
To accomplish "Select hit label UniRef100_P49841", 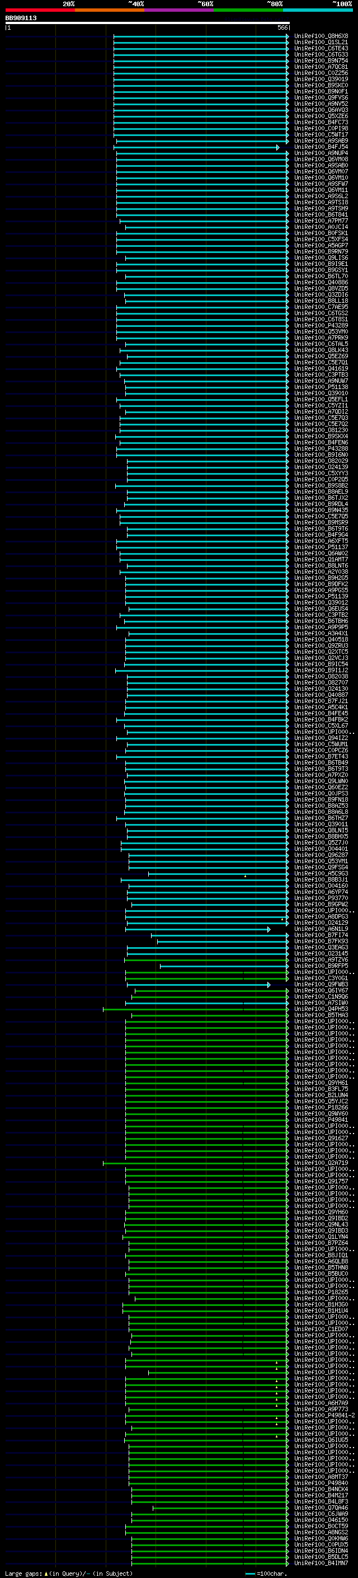I will click(x=321, y=1120).
